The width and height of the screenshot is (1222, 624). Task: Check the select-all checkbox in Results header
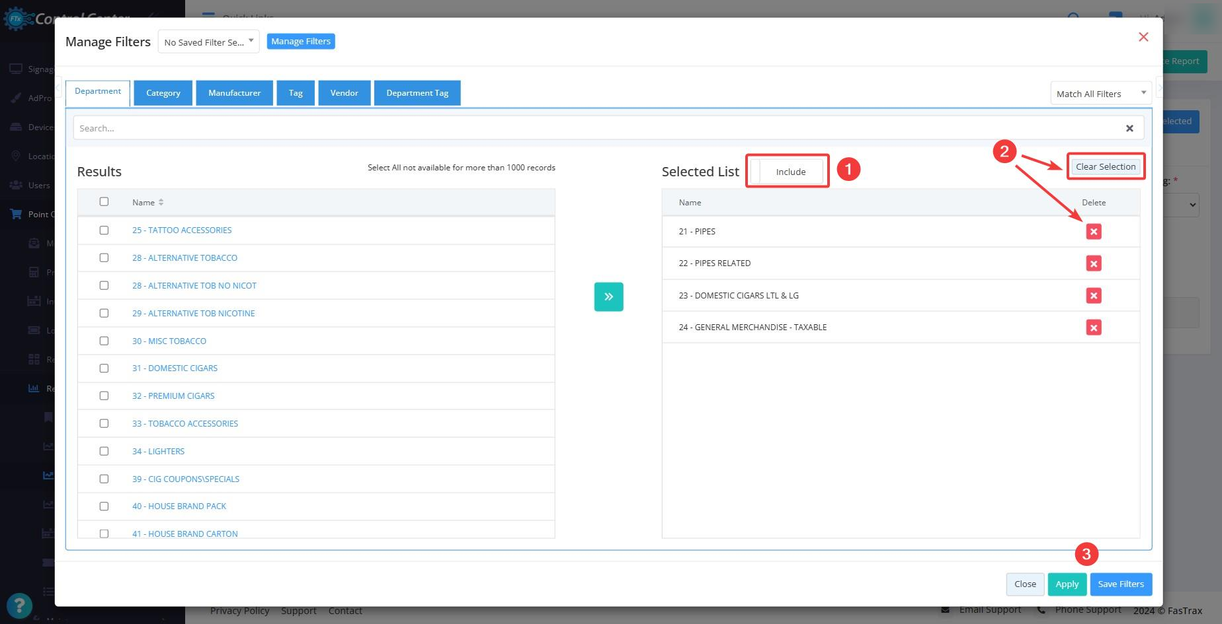click(104, 201)
